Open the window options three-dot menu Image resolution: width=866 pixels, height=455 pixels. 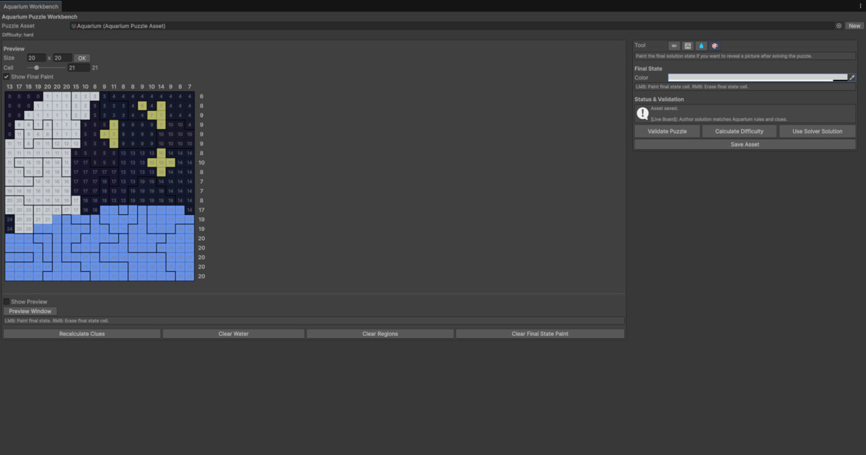tap(860, 6)
